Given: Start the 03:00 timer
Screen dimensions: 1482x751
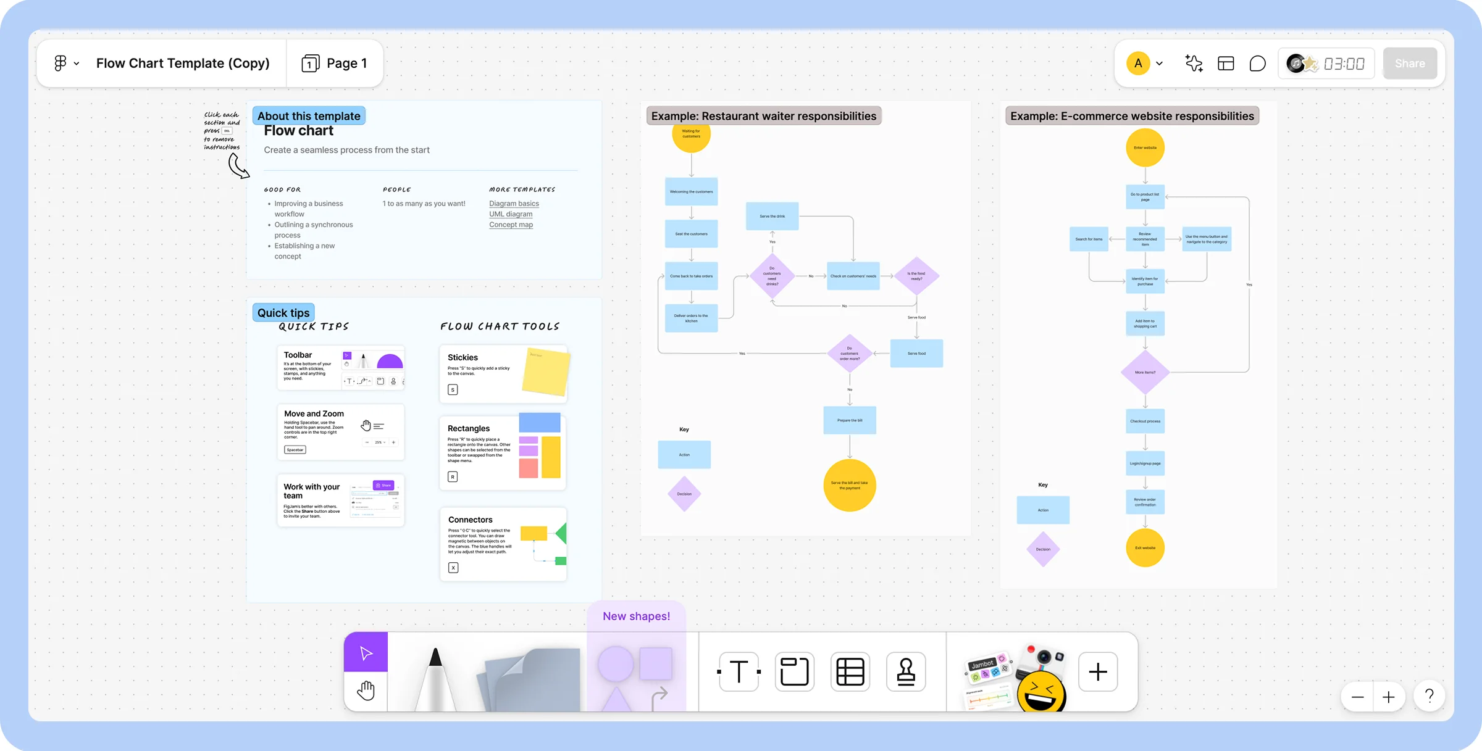Looking at the screenshot, I should click(x=1326, y=63).
